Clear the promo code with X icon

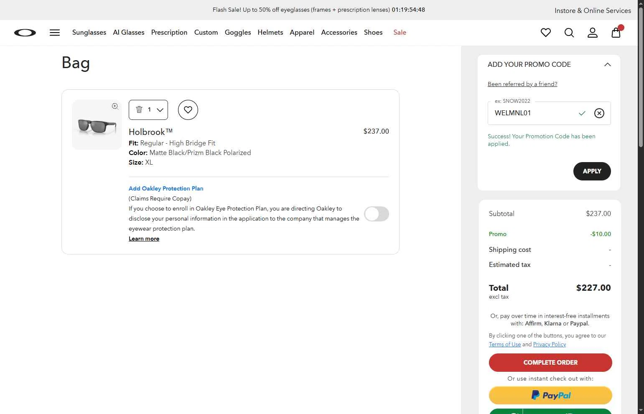pyautogui.click(x=599, y=113)
